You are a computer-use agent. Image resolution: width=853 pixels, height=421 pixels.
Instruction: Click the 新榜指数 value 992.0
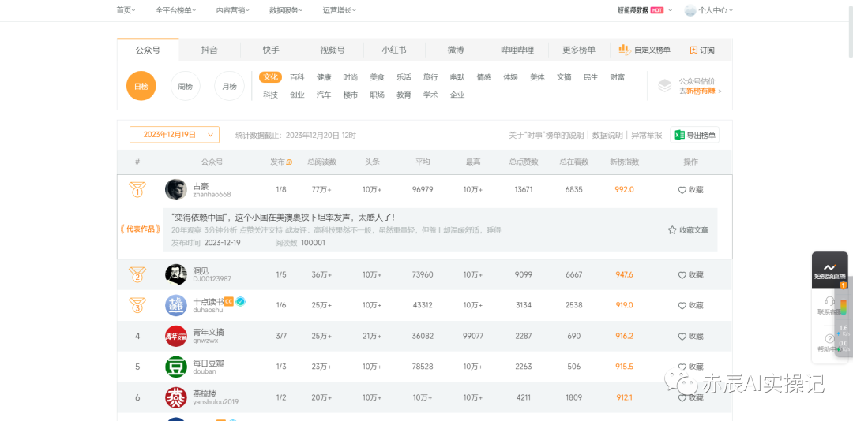pos(624,189)
